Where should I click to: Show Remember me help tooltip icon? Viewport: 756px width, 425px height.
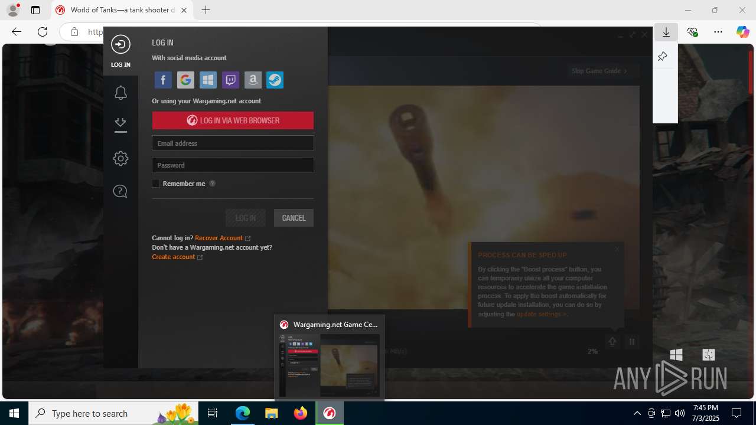point(212,184)
